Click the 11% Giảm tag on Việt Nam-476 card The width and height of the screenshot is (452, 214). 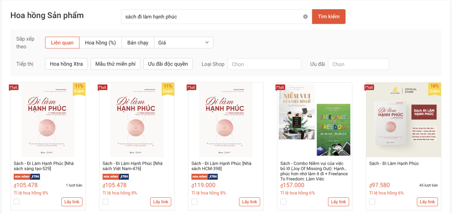coord(168,89)
